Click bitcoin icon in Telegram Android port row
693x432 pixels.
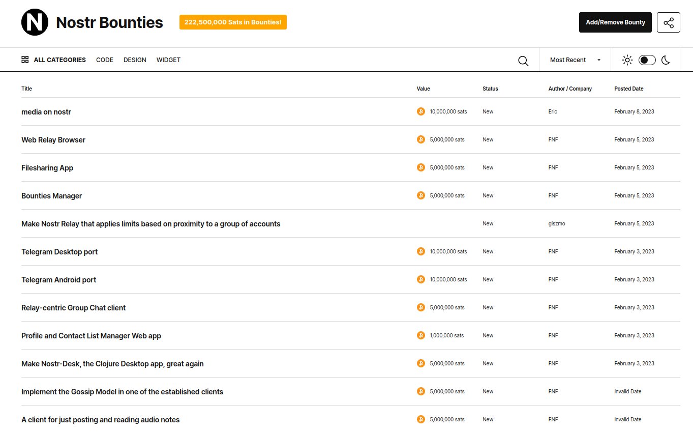click(x=421, y=279)
